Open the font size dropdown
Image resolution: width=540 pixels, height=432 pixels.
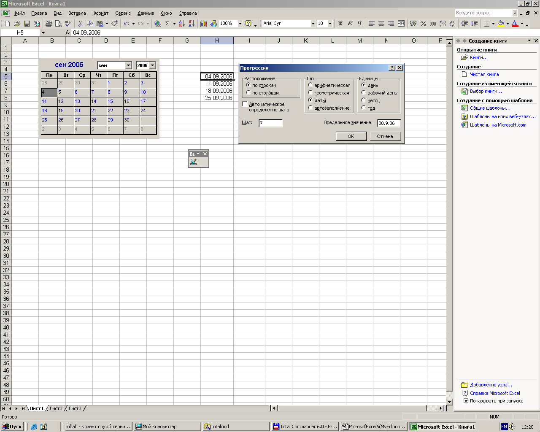330,24
